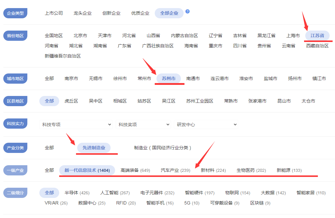
Task: Expand the 科技奖项 dropdown
Action: tap(143, 124)
